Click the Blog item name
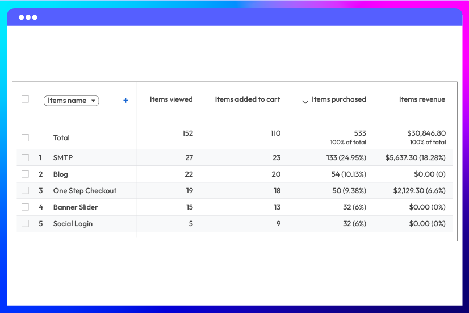Viewport: 469px width, 313px height. click(x=61, y=174)
